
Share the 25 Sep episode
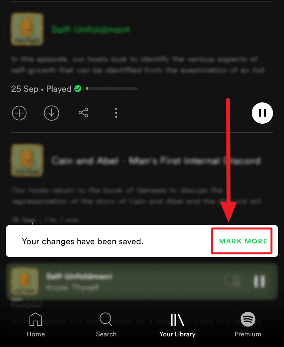click(x=83, y=113)
